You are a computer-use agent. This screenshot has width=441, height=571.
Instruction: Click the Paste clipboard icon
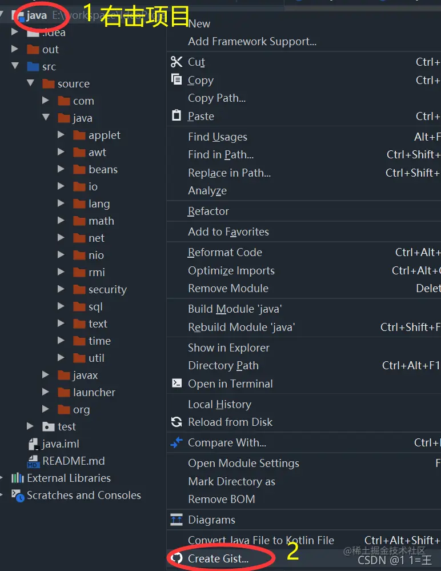177,115
